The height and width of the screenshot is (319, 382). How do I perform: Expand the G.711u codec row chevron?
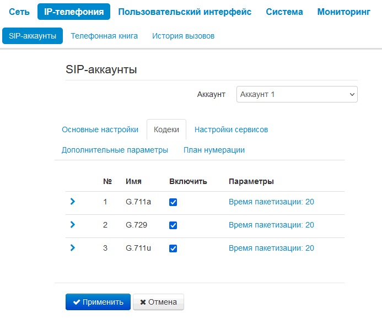tap(73, 248)
